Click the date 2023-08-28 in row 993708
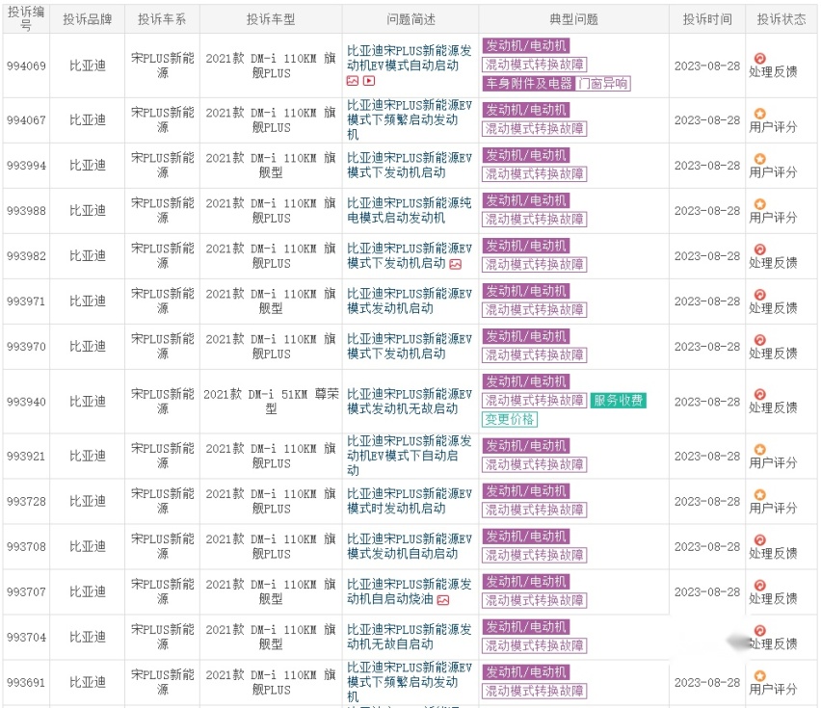The height and width of the screenshot is (708, 821). 707,546
